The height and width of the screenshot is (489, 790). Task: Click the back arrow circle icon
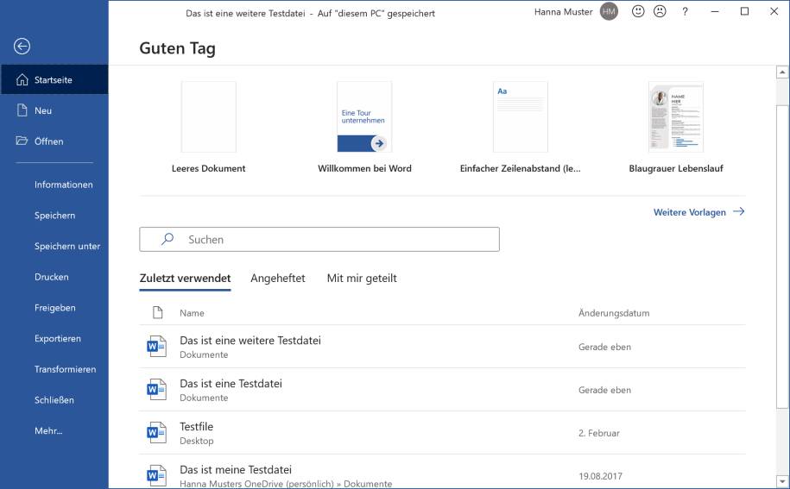click(22, 47)
